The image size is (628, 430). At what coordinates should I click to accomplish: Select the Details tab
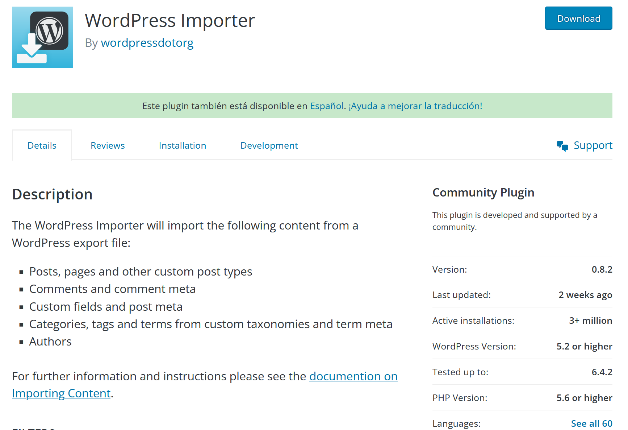[42, 145]
